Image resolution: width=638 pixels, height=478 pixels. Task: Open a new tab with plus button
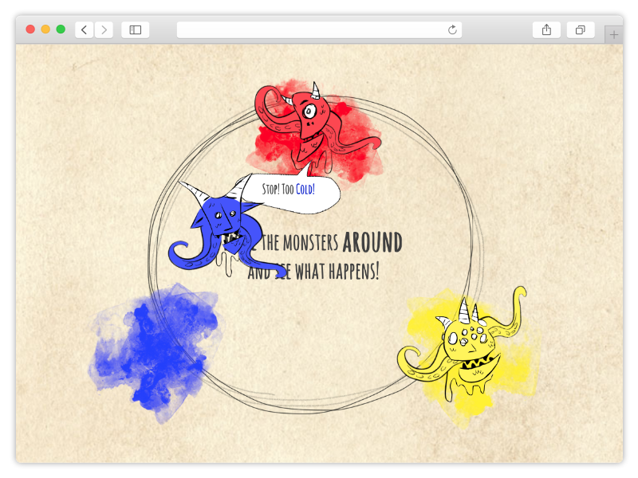[x=613, y=35]
